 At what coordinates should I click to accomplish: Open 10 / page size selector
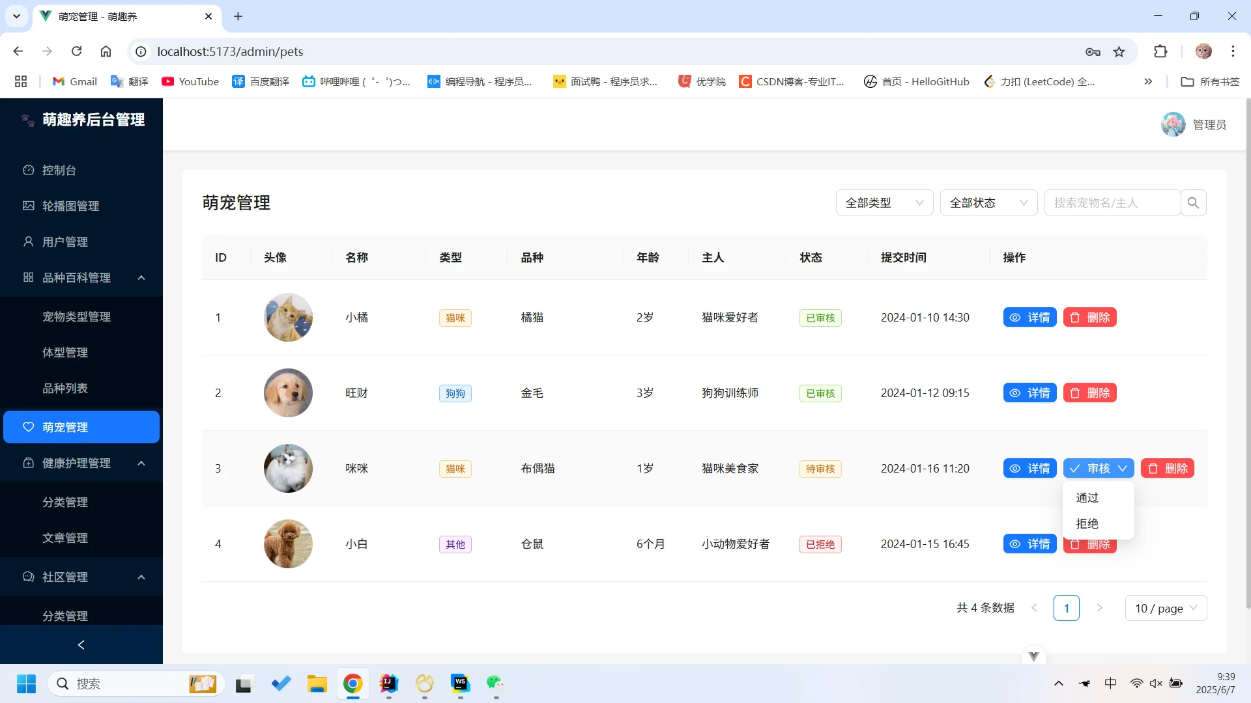1166,608
